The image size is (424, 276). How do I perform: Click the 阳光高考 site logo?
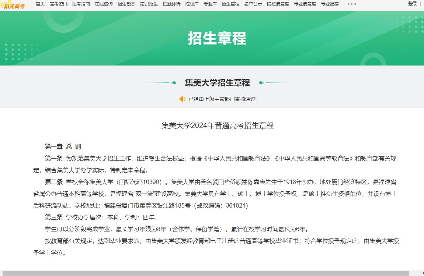tap(13, 5)
